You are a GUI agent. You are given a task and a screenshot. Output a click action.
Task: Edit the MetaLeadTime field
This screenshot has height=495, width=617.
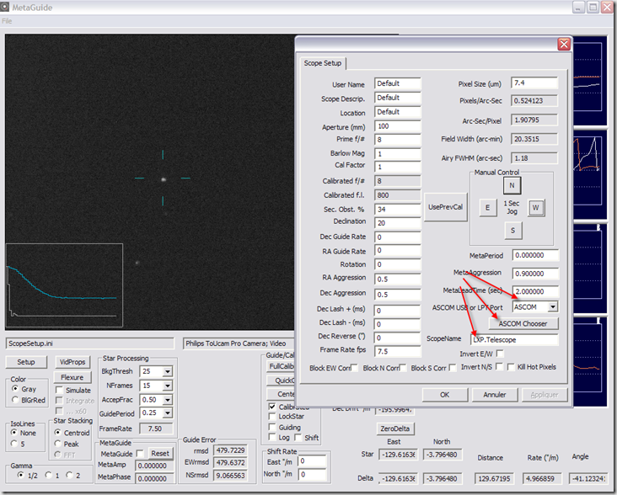point(535,291)
